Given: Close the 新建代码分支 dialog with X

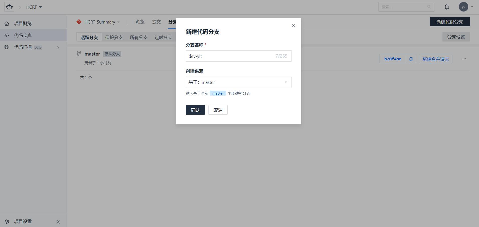Looking at the screenshot, I should [x=294, y=26].
